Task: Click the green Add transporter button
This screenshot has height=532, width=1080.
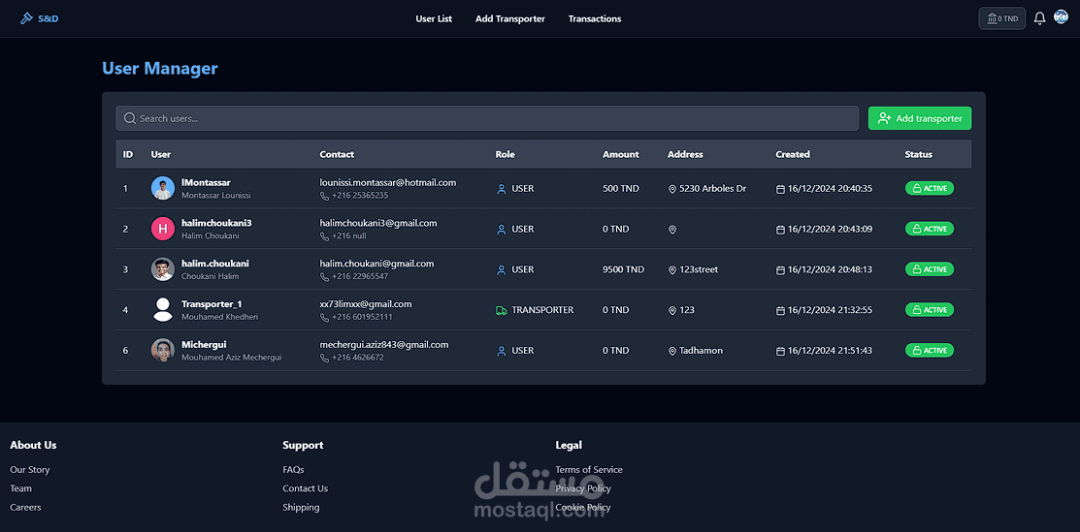Action: [920, 118]
